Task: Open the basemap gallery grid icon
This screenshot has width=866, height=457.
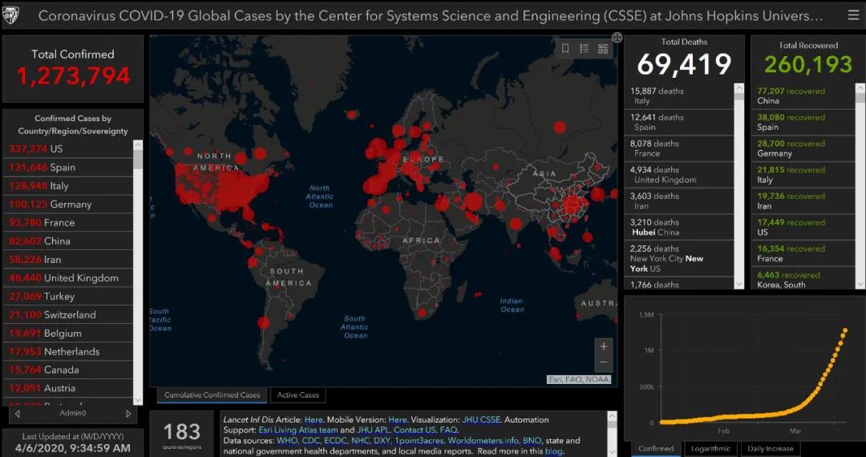Action: (603, 49)
